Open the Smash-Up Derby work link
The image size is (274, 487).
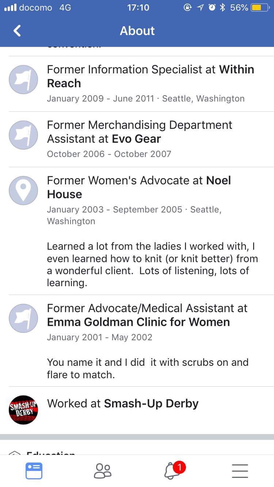click(151, 403)
